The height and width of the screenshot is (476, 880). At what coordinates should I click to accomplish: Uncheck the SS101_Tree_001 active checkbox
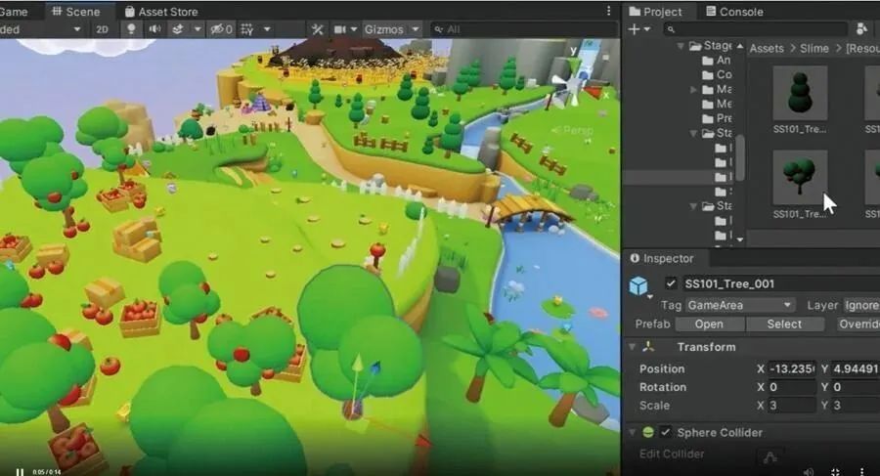tap(671, 283)
